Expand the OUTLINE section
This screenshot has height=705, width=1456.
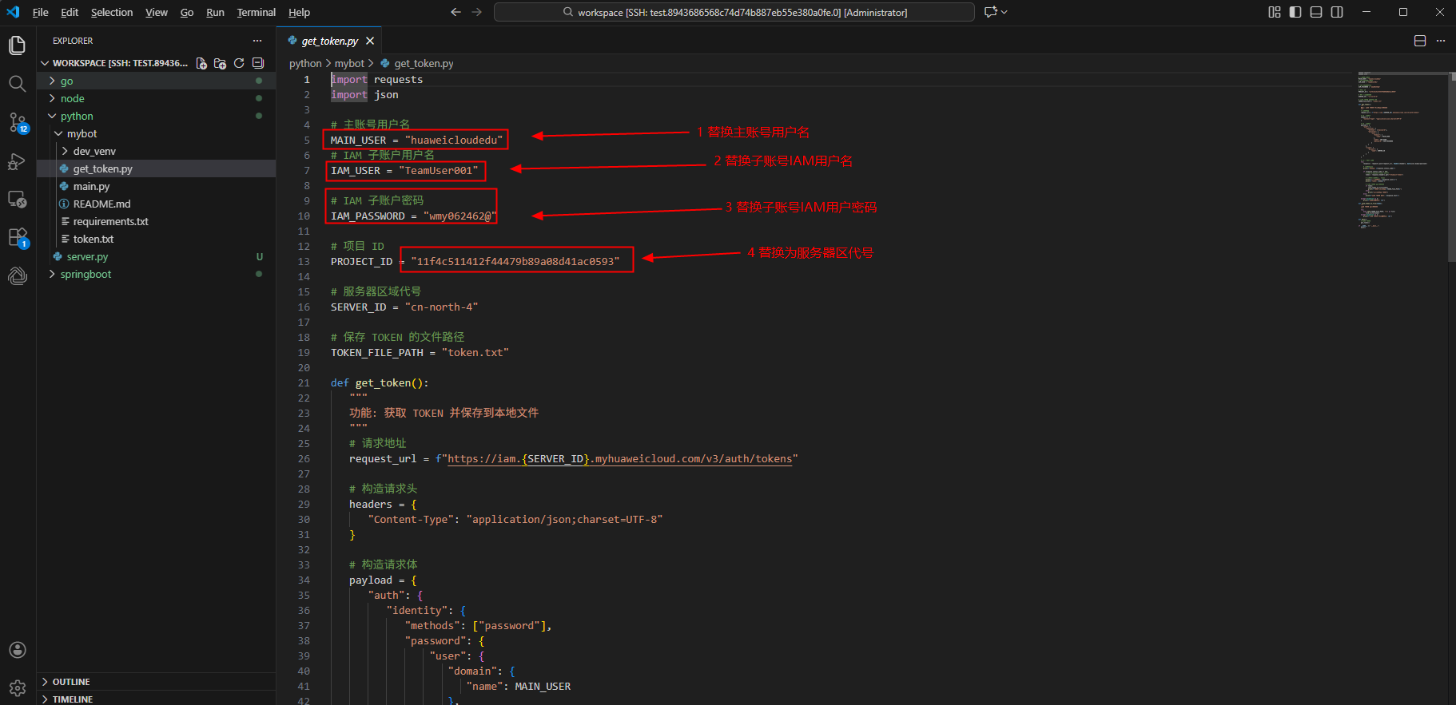(x=156, y=682)
